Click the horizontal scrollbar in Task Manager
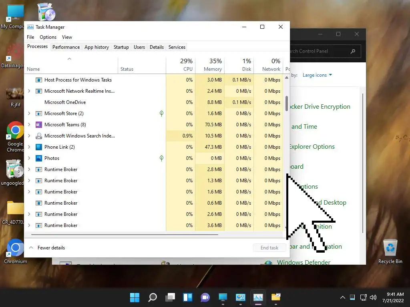This screenshot has height=307, width=410. click(x=125, y=235)
